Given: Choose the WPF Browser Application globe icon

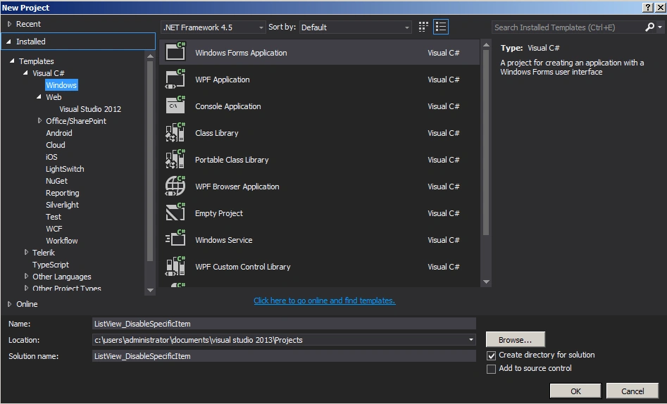Looking at the screenshot, I should coord(175,187).
